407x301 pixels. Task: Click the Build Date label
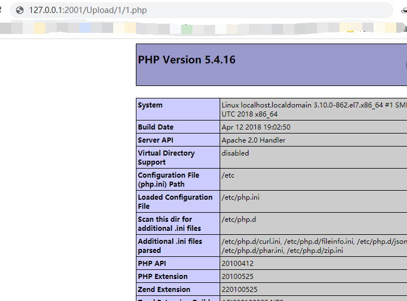(156, 127)
